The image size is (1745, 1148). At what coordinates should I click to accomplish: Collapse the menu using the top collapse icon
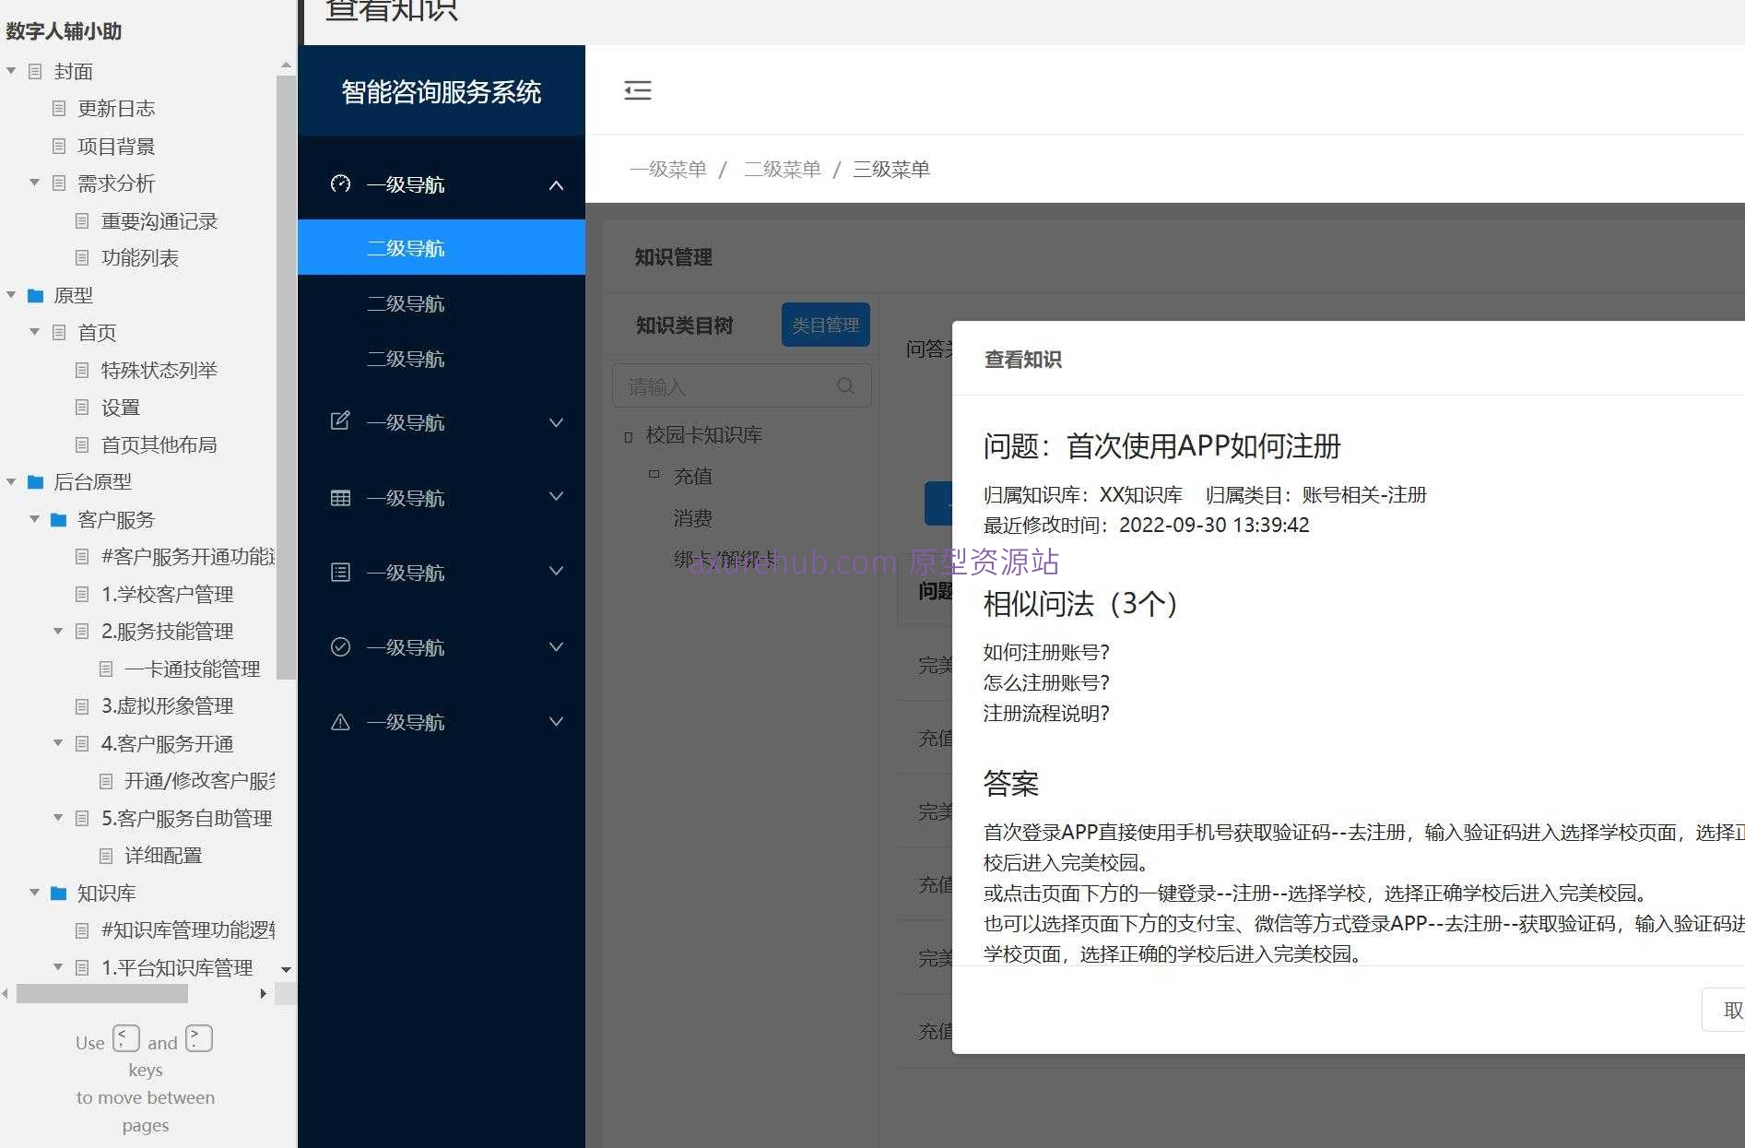point(638,90)
